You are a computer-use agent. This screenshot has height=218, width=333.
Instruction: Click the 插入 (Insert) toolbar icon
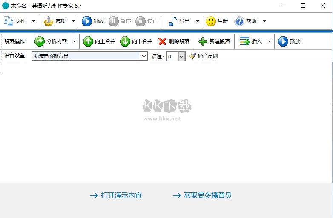[245, 41]
